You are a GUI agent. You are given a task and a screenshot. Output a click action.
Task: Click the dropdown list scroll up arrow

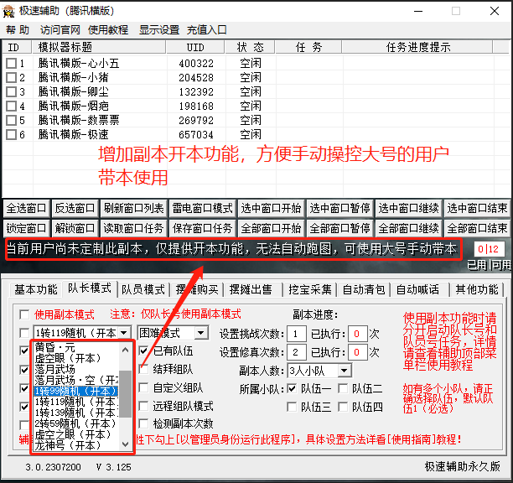125,350
